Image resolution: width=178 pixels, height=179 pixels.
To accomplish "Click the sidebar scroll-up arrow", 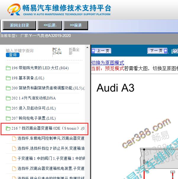I will 88,47.
